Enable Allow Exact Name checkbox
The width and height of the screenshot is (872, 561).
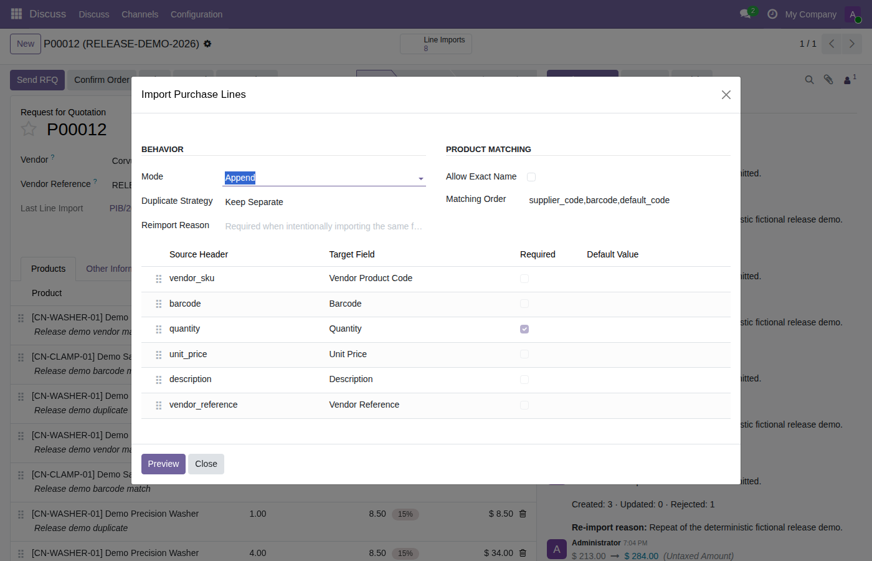531,177
